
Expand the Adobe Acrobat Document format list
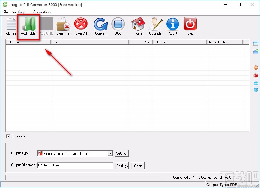pyautogui.click(x=109, y=153)
